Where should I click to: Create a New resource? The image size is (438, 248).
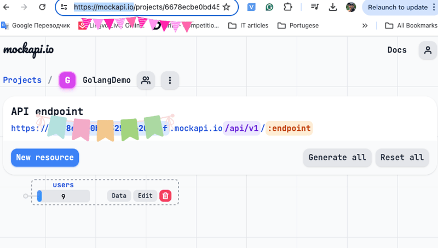(45, 158)
